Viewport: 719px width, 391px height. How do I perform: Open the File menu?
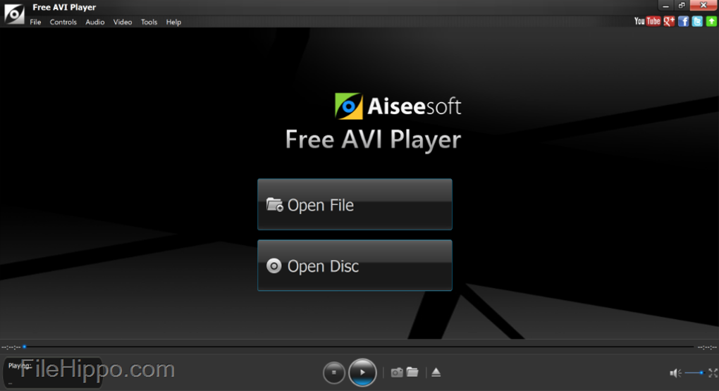click(x=35, y=22)
